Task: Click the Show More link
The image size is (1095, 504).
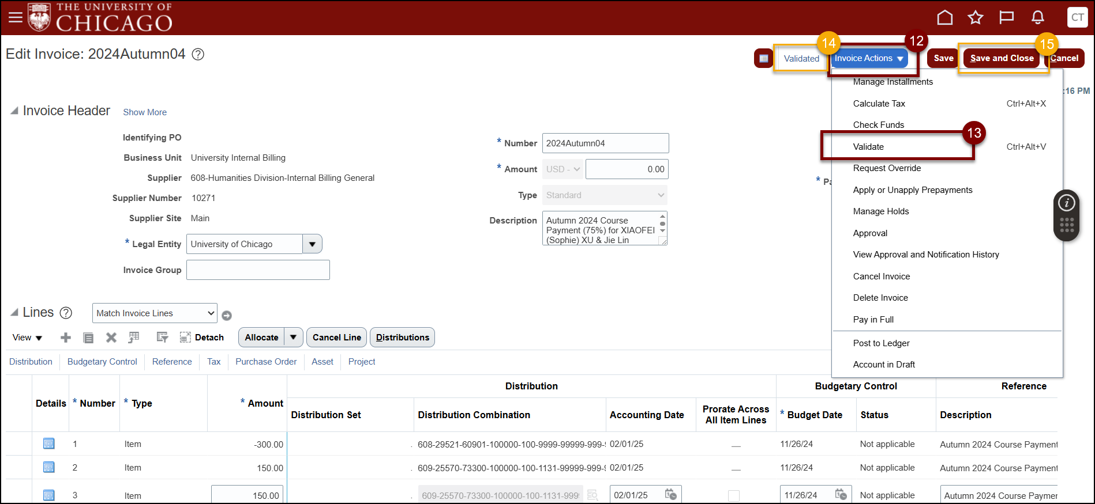Action: click(x=145, y=112)
